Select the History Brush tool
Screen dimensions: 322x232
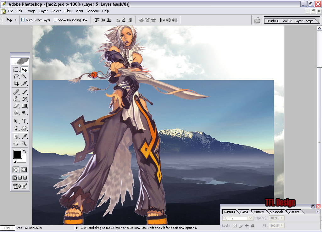pos(24,99)
